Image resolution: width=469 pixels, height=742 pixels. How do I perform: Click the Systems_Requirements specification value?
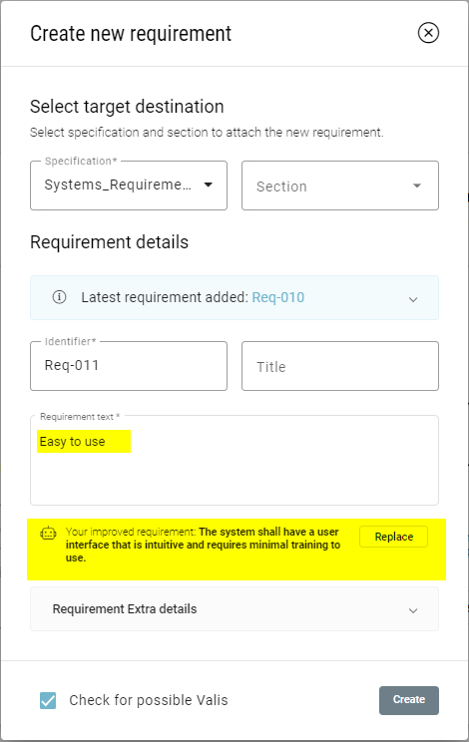[118, 185]
